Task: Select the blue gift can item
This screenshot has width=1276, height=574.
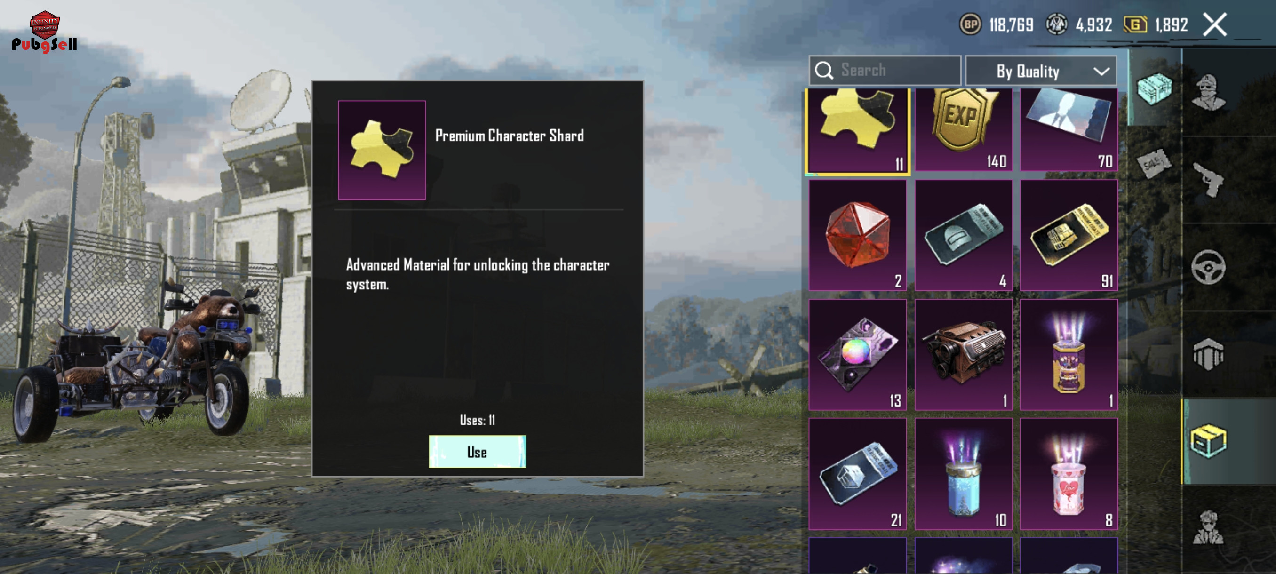Action: click(x=963, y=474)
